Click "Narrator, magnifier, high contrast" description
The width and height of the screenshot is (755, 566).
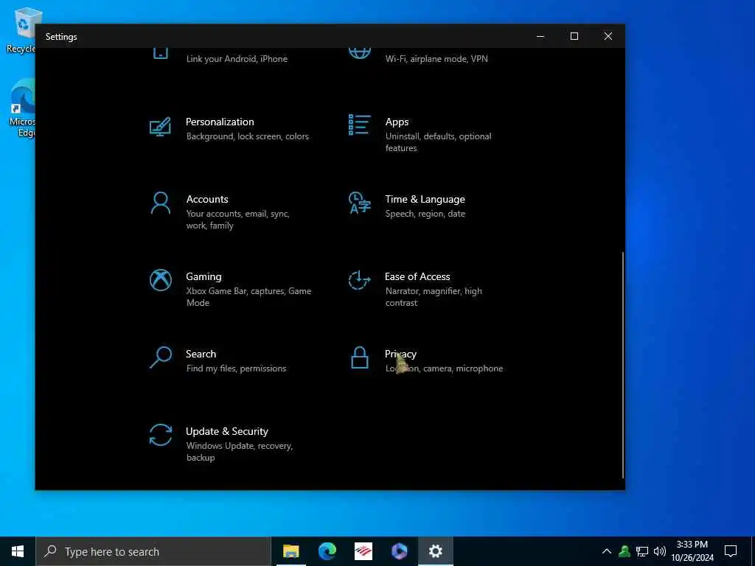click(434, 297)
